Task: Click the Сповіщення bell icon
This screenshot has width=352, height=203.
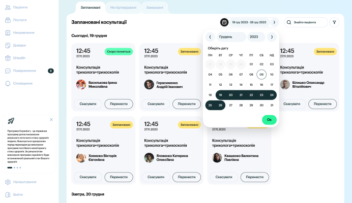Action: (8, 83)
